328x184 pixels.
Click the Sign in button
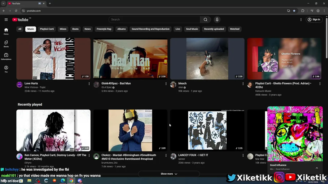314,19
